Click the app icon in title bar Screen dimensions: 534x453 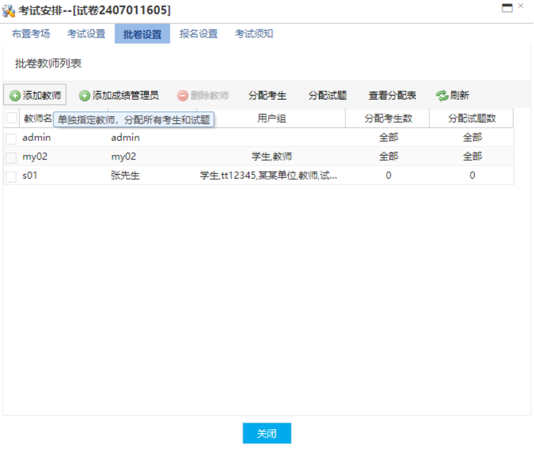(x=9, y=9)
